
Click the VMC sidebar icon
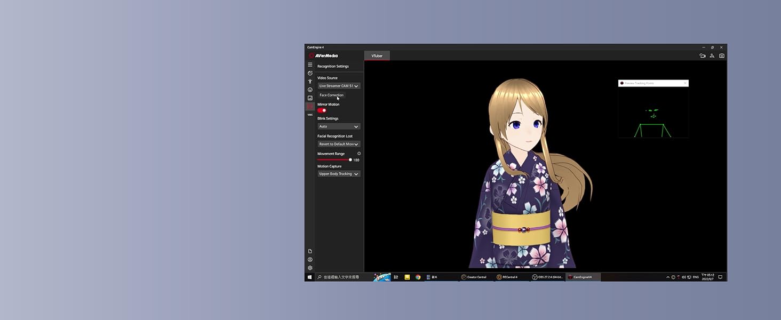click(x=310, y=115)
